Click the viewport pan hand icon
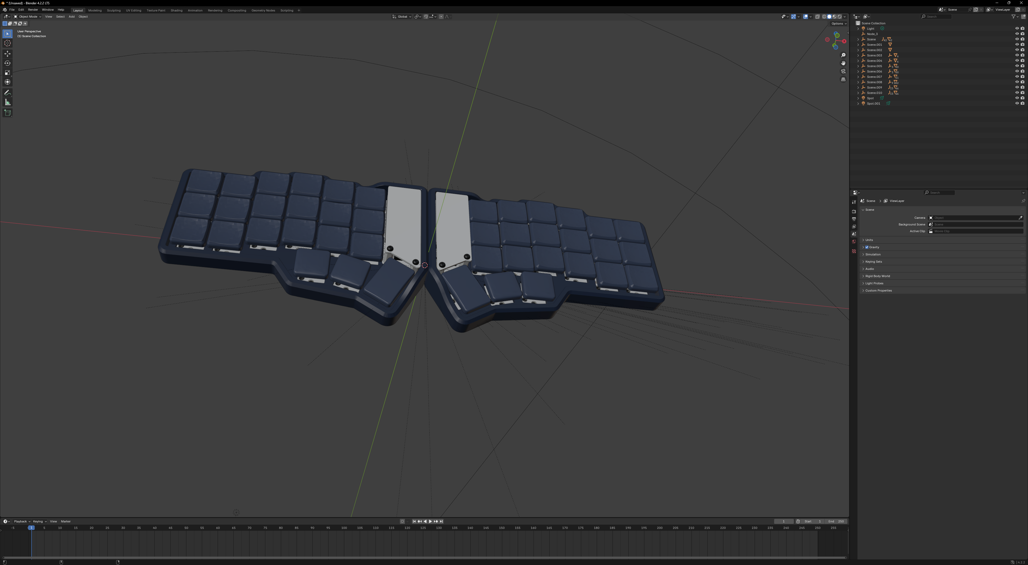This screenshot has height=565, width=1028. (x=843, y=63)
